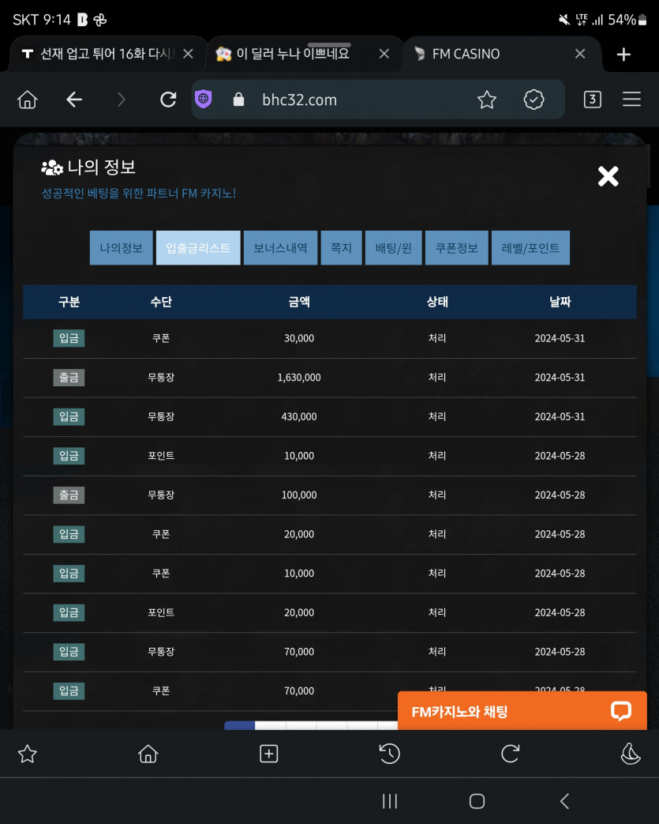Select the 100,000 amount cell
Image resolution: width=659 pixels, height=824 pixels.
point(299,495)
